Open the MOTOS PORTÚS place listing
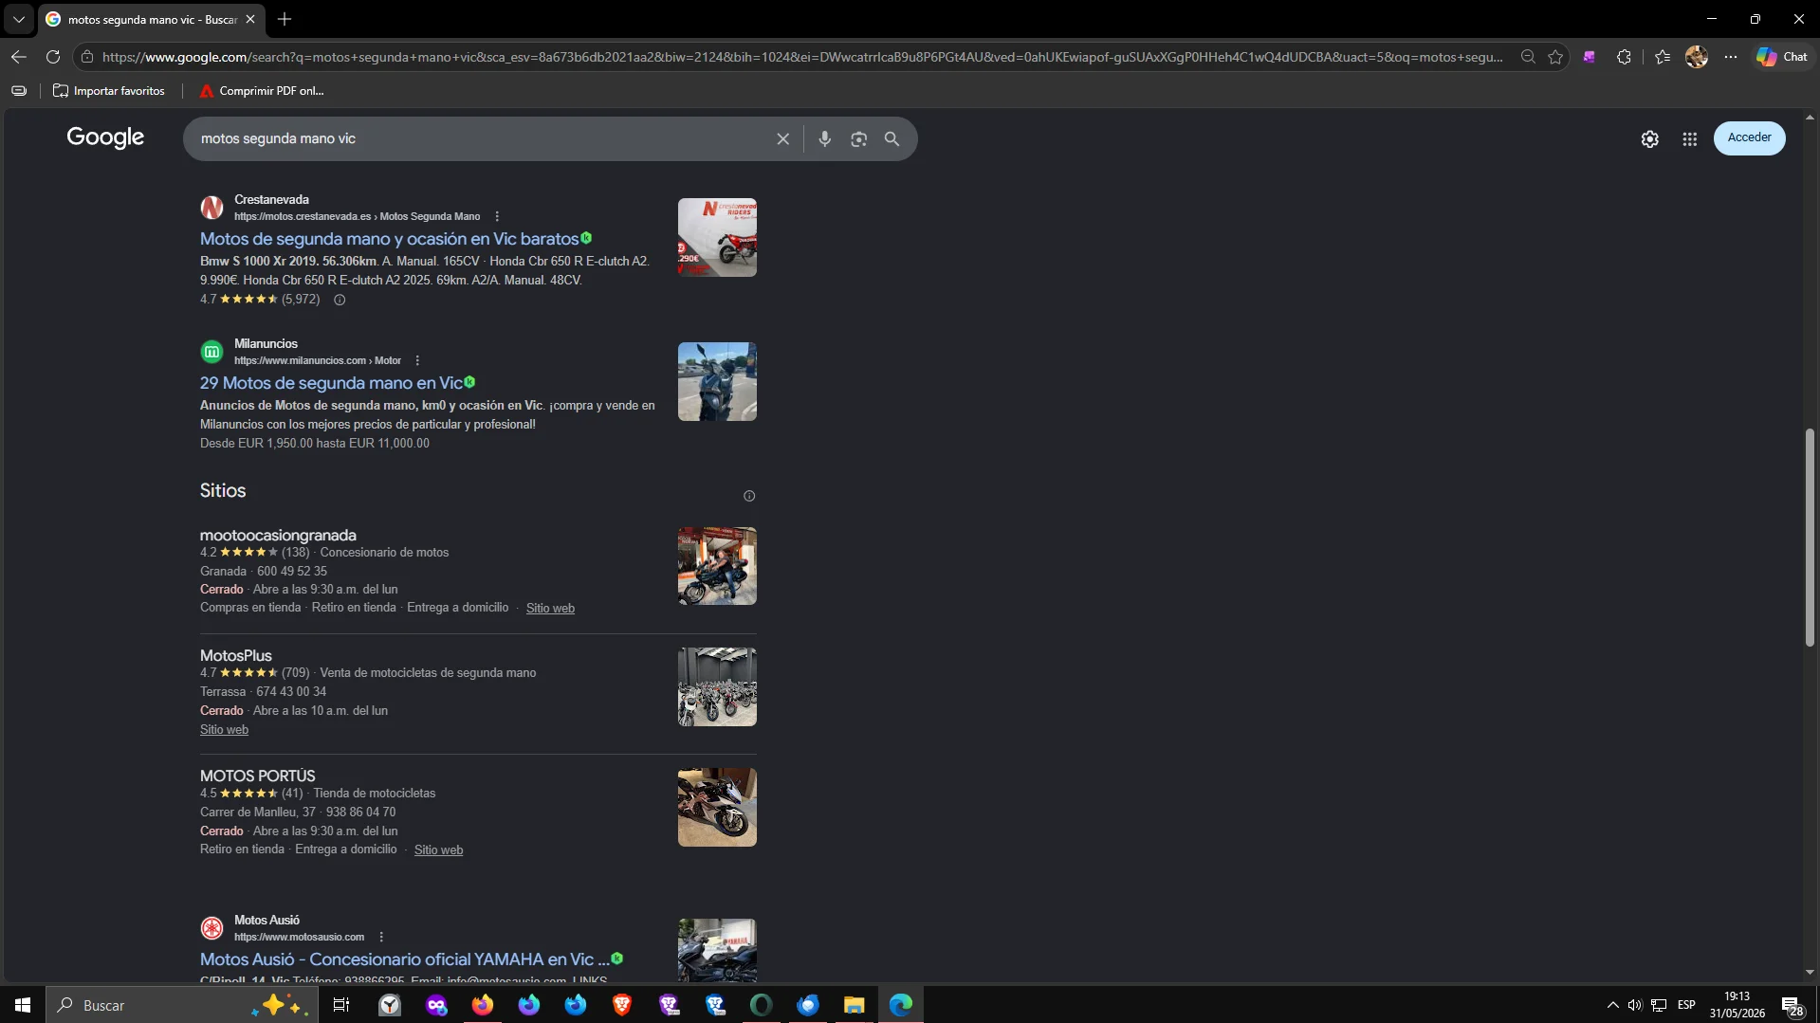1820x1023 pixels. coord(258,776)
